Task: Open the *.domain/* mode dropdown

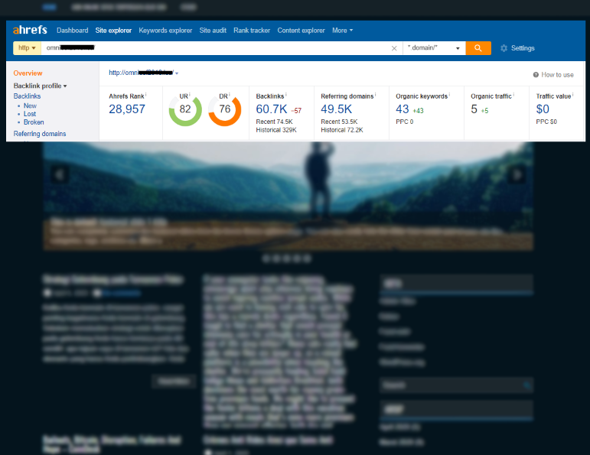Action: coord(434,48)
